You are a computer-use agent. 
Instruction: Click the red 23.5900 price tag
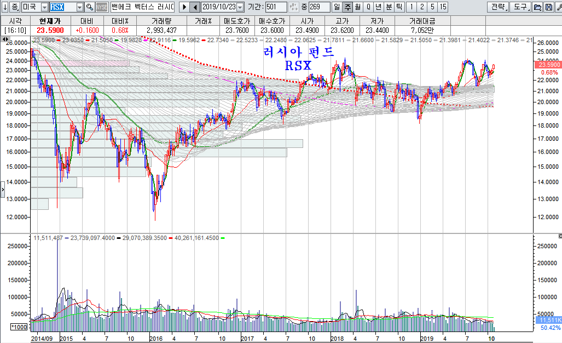tap(548, 65)
